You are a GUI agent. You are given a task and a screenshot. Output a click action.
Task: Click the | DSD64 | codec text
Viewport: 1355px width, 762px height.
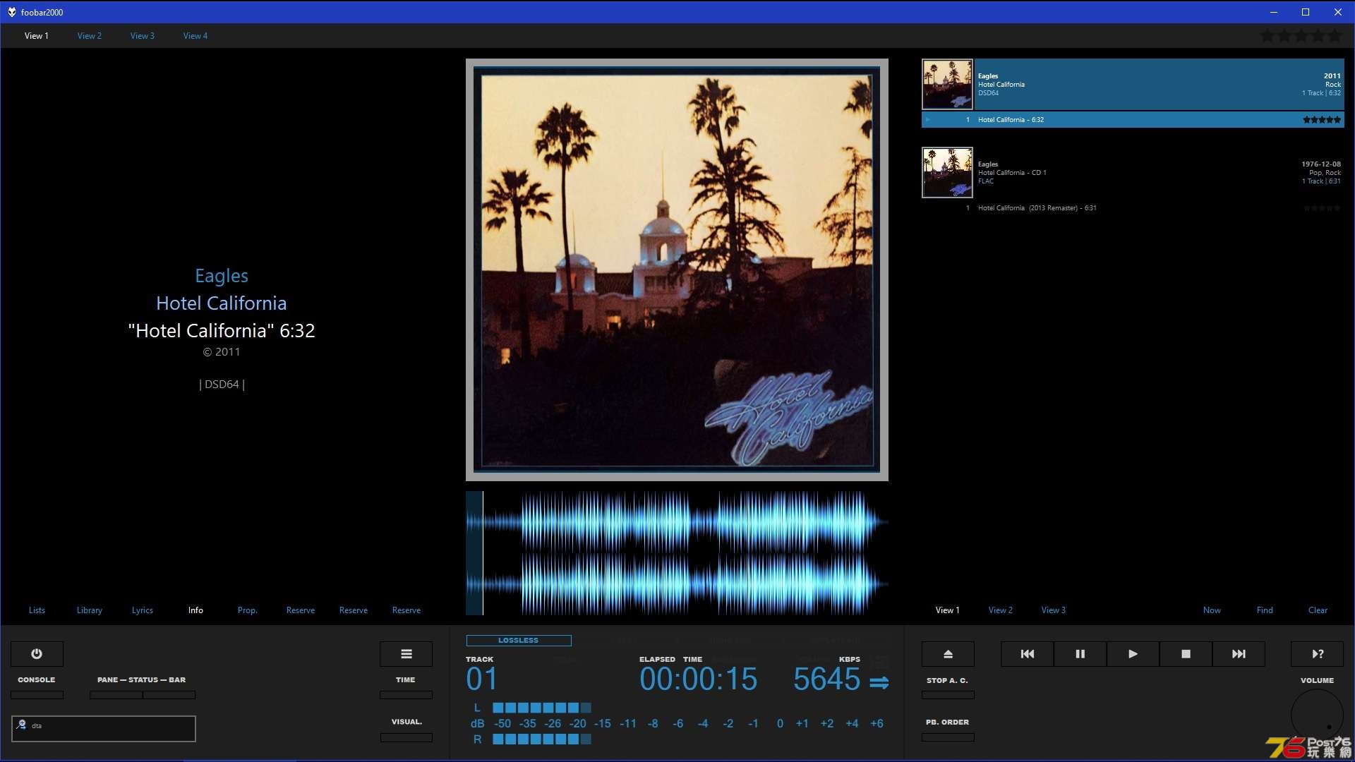[x=222, y=385]
